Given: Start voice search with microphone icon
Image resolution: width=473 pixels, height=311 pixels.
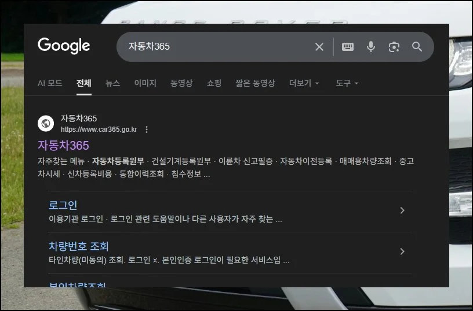Looking at the screenshot, I should 371,47.
